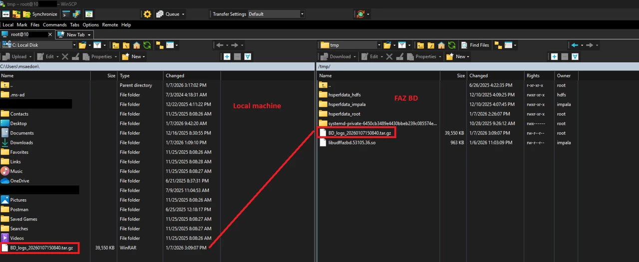Expand the Download dropdown arrow

pos(354,56)
